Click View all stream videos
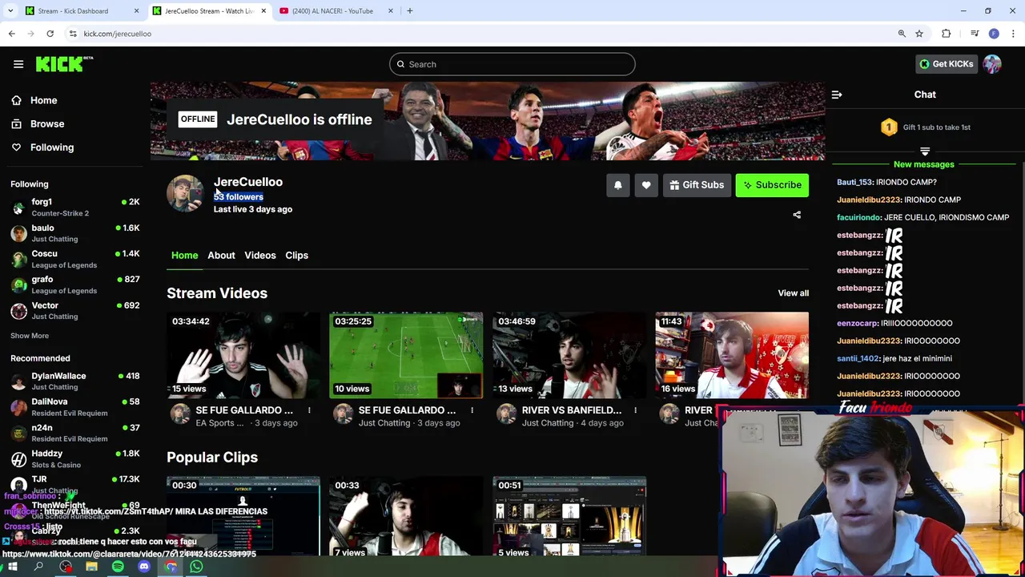Screen dimensions: 1025x577 pyautogui.click(x=793, y=293)
